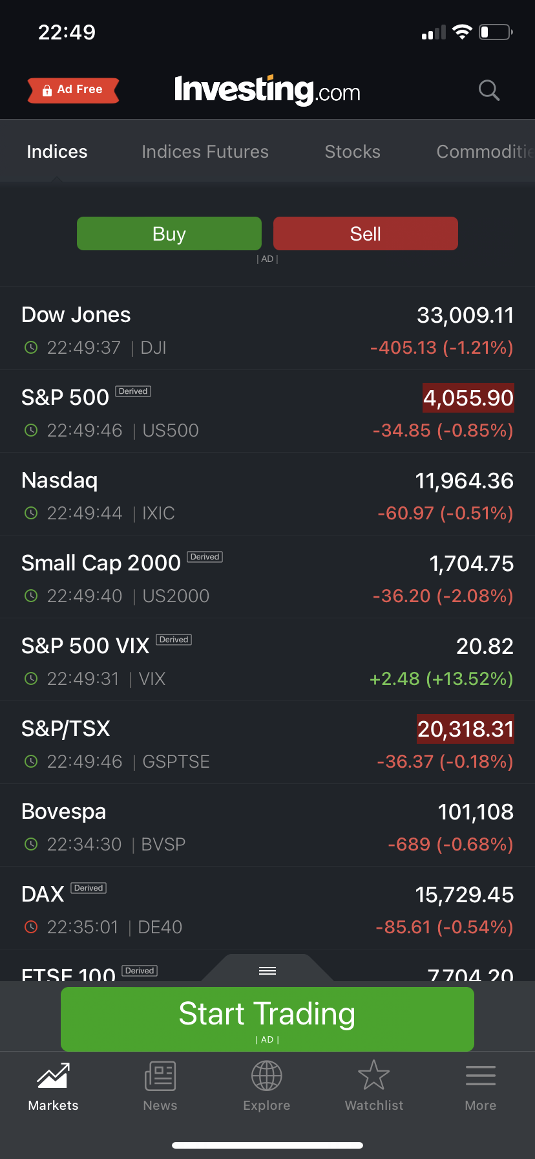Tap the search magnifier icon
Screen dimensions: 535x1159
coord(489,91)
